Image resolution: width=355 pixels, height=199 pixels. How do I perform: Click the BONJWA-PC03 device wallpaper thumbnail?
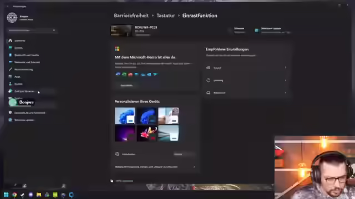(x=121, y=30)
